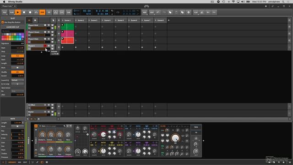The height and width of the screenshot is (165, 293).
Task: Play the green Phase 4 Kick clip
Action: tap(62, 25)
